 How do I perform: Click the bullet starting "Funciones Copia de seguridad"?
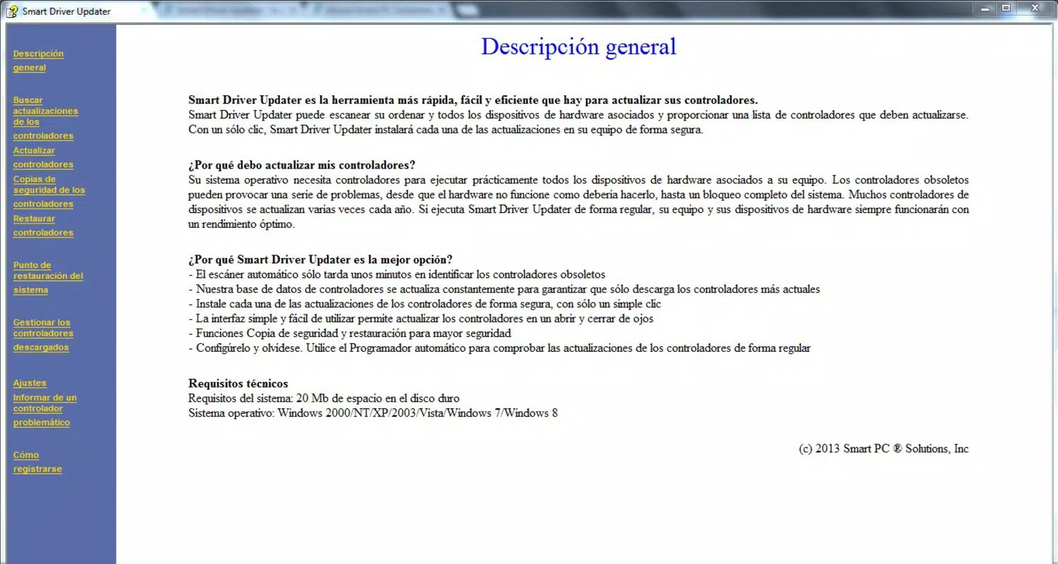(350, 333)
